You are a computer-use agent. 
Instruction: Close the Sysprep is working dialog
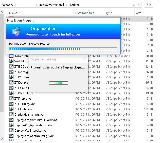coord(84,59)
